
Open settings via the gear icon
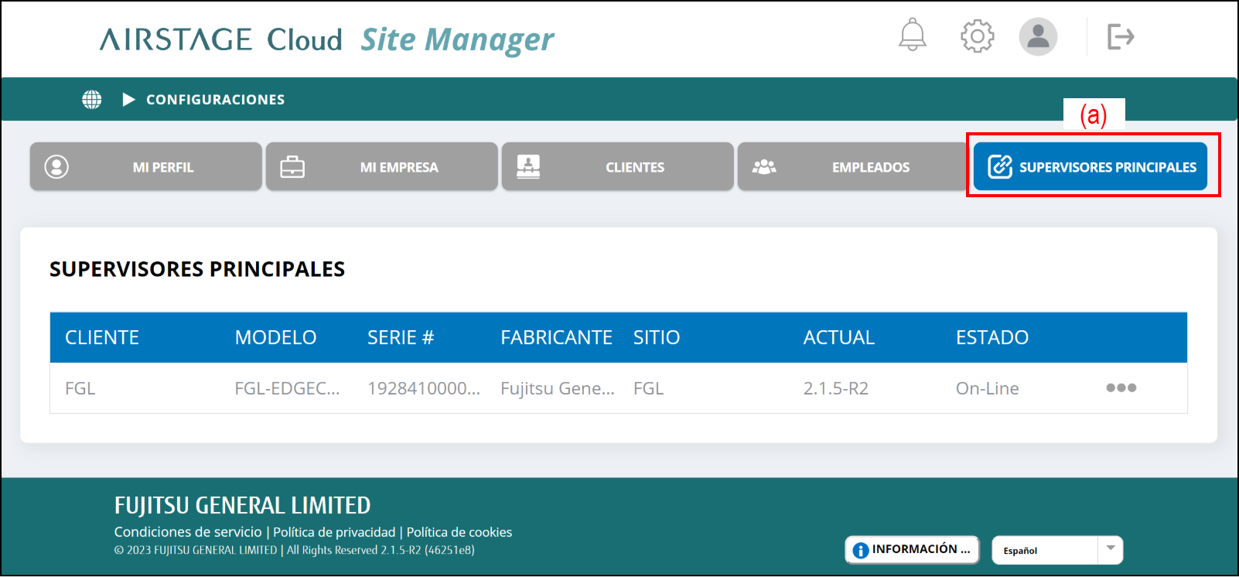coord(977,36)
